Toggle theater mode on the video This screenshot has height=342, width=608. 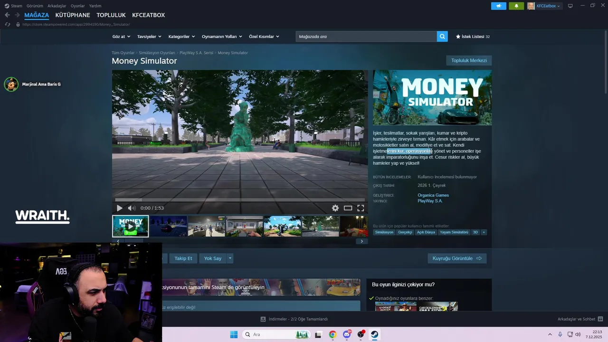(348, 208)
